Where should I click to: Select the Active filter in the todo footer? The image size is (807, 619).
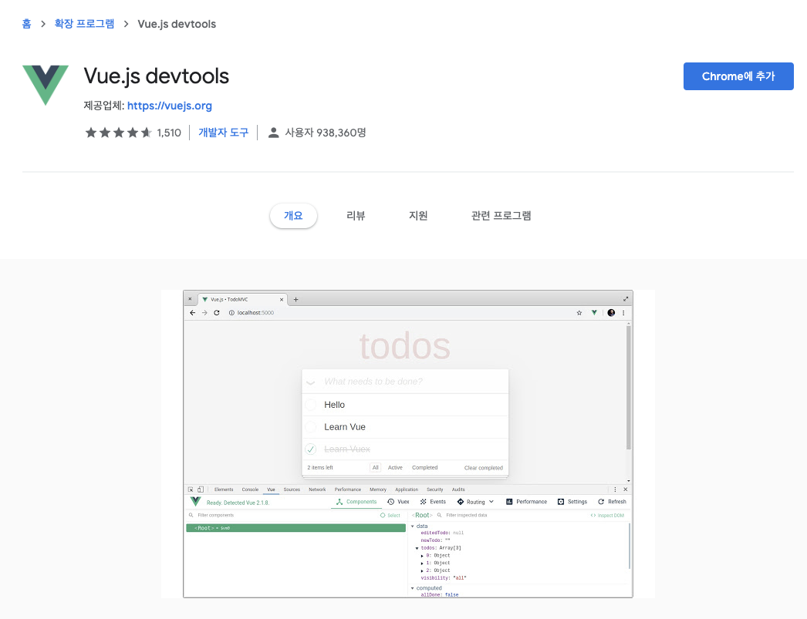(395, 467)
